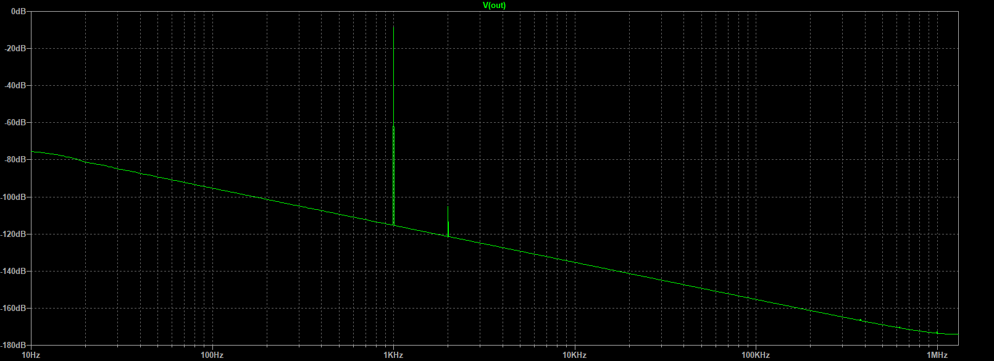Click the -60dB axis label

click(x=17, y=122)
